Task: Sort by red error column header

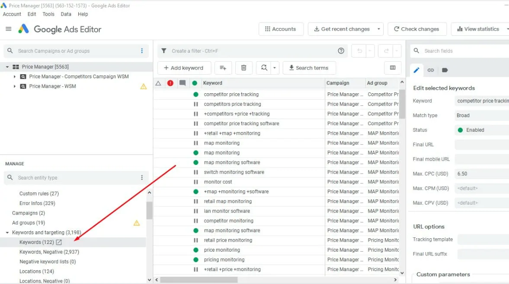Action: (170, 83)
